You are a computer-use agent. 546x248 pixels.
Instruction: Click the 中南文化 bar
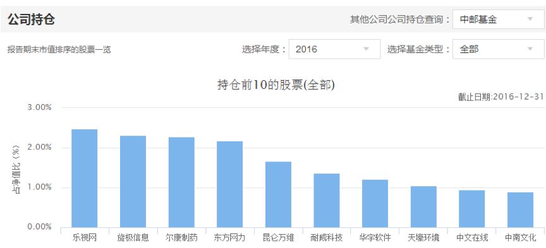coord(520,210)
